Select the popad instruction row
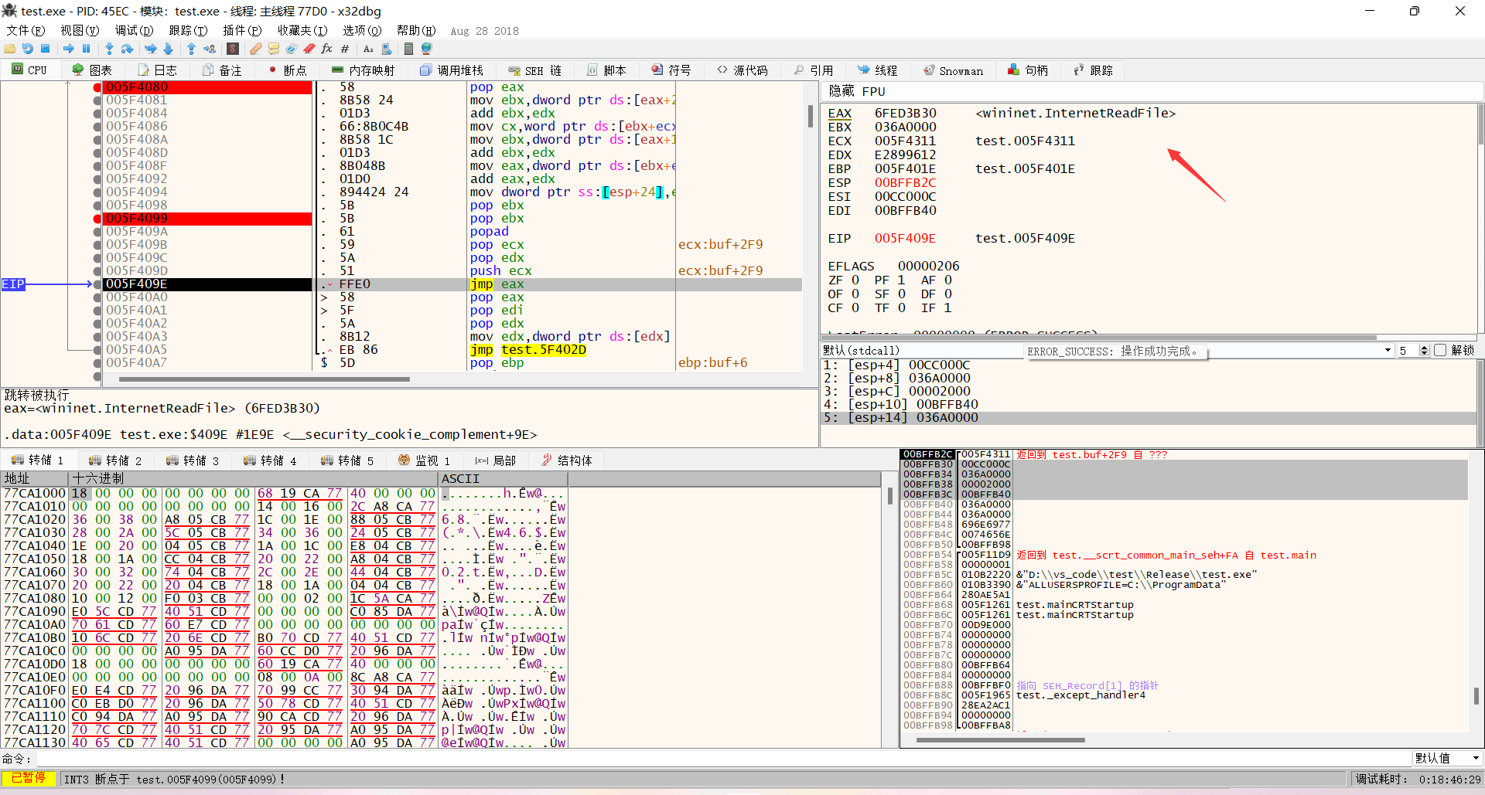This screenshot has height=795, width=1485. tap(452, 232)
